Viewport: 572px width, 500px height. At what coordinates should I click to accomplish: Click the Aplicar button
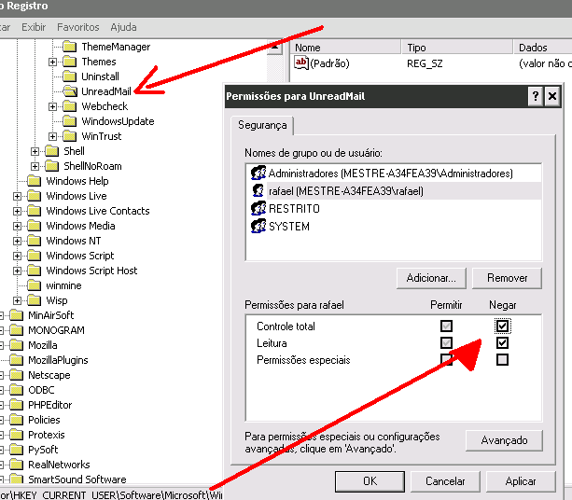click(520, 481)
